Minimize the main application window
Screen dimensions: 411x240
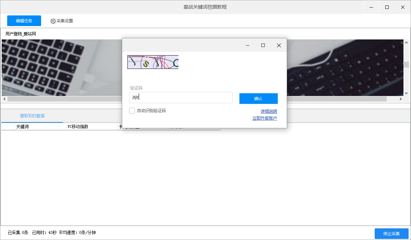click(x=371, y=7)
